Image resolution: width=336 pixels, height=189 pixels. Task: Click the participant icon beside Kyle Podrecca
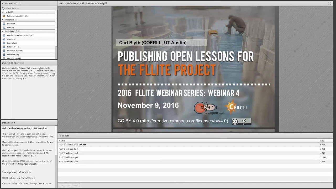pyautogui.click(x=4, y=47)
